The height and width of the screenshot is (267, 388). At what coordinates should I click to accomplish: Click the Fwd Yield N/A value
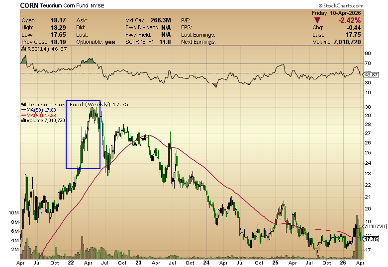coord(166,35)
